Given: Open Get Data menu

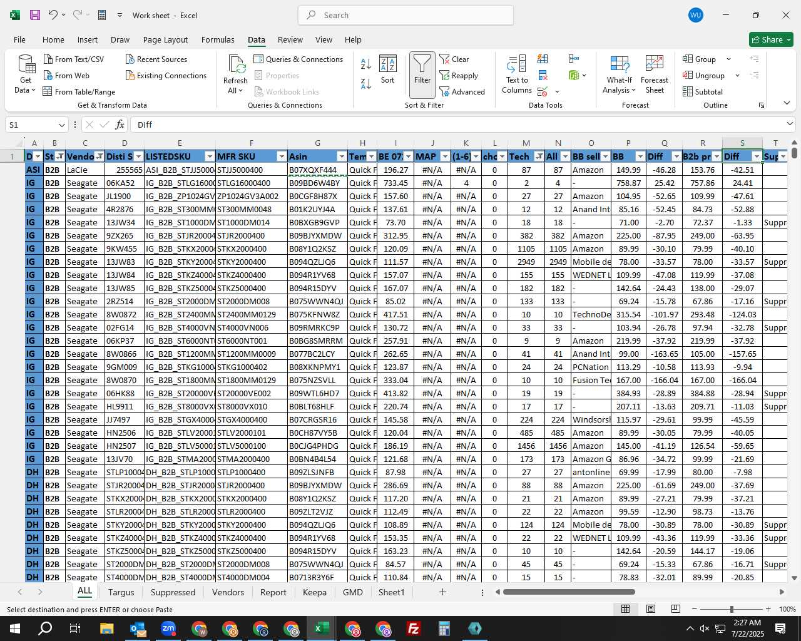Looking at the screenshot, I should click(x=26, y=74).
